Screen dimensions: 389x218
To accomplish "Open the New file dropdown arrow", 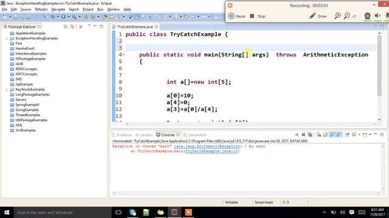I will coord(10,17).
